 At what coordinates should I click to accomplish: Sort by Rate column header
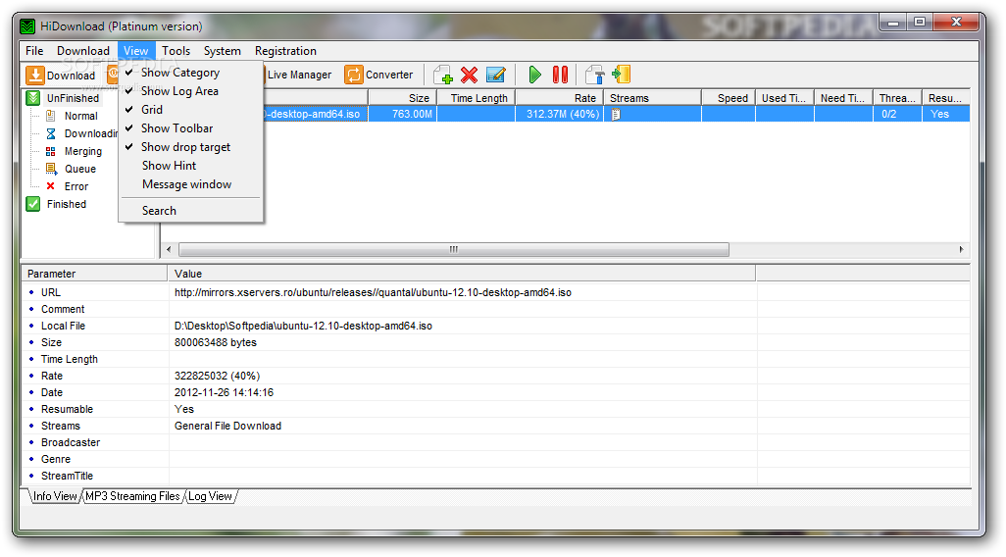click(560, 98)
